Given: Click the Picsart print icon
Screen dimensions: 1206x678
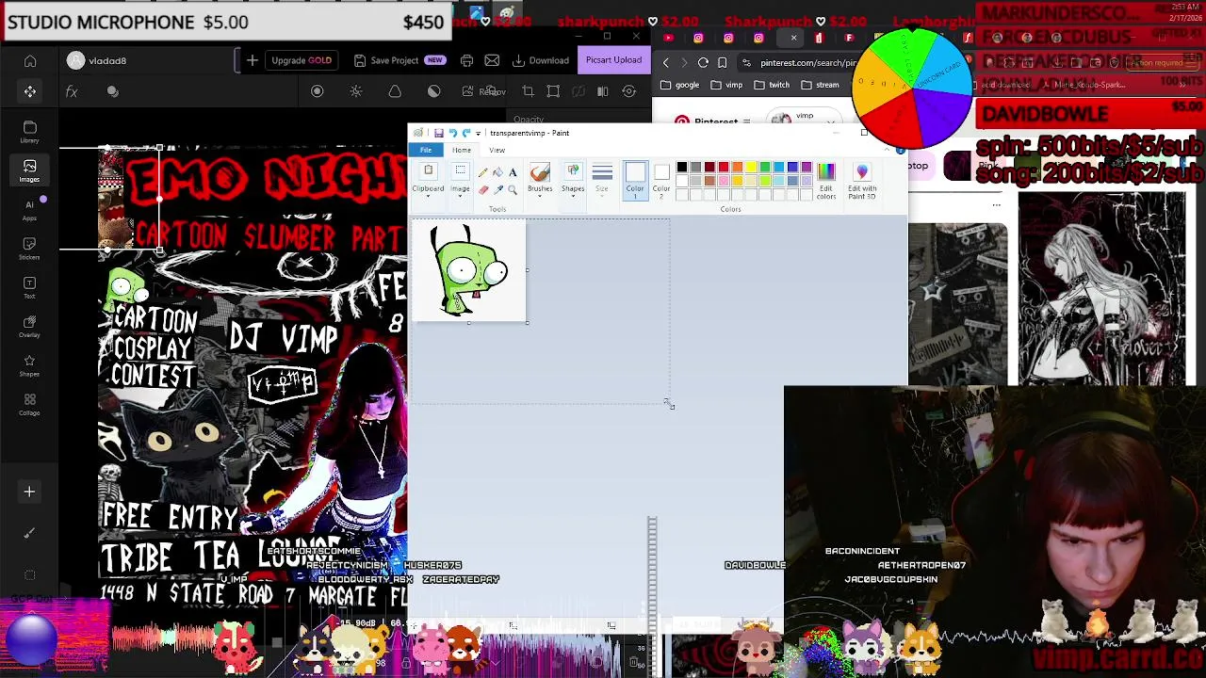Looking at the screenshot, I should 467,60.
